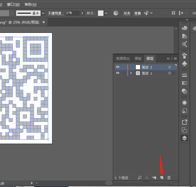Switch to the 画板 tab
The width and height of the screenshot is (196, 187).
coord(138,59)
